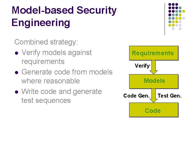Click the bullet marker before Write code
This screenshot has height=142, width=189.
pyautogui.click(x=17, y=92)
